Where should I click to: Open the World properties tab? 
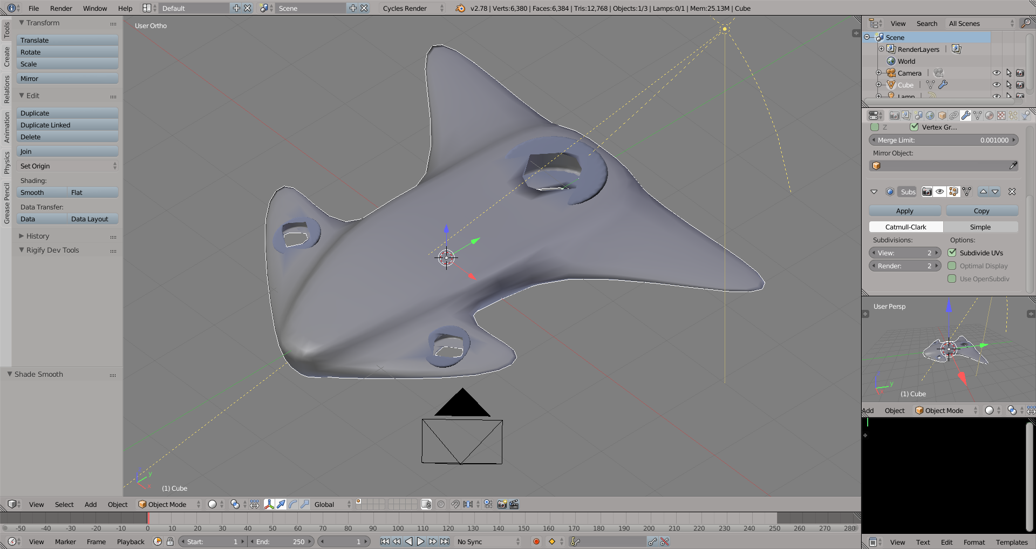point(930,116)
